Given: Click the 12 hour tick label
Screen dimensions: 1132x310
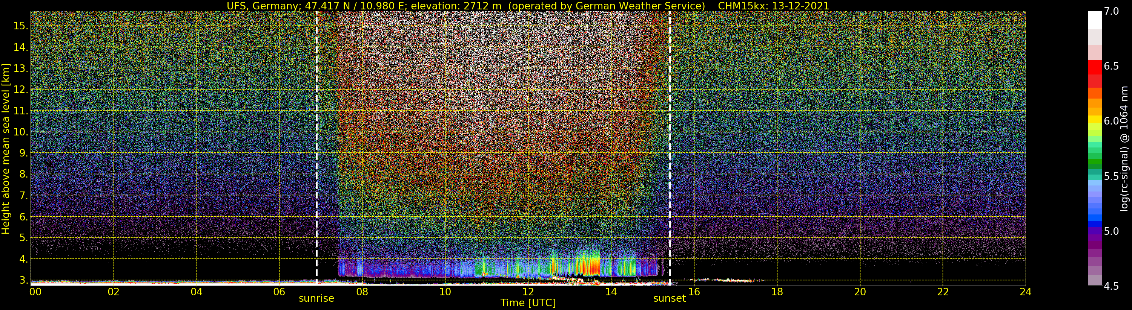Looking at the screenshot, I should (528, 292).
